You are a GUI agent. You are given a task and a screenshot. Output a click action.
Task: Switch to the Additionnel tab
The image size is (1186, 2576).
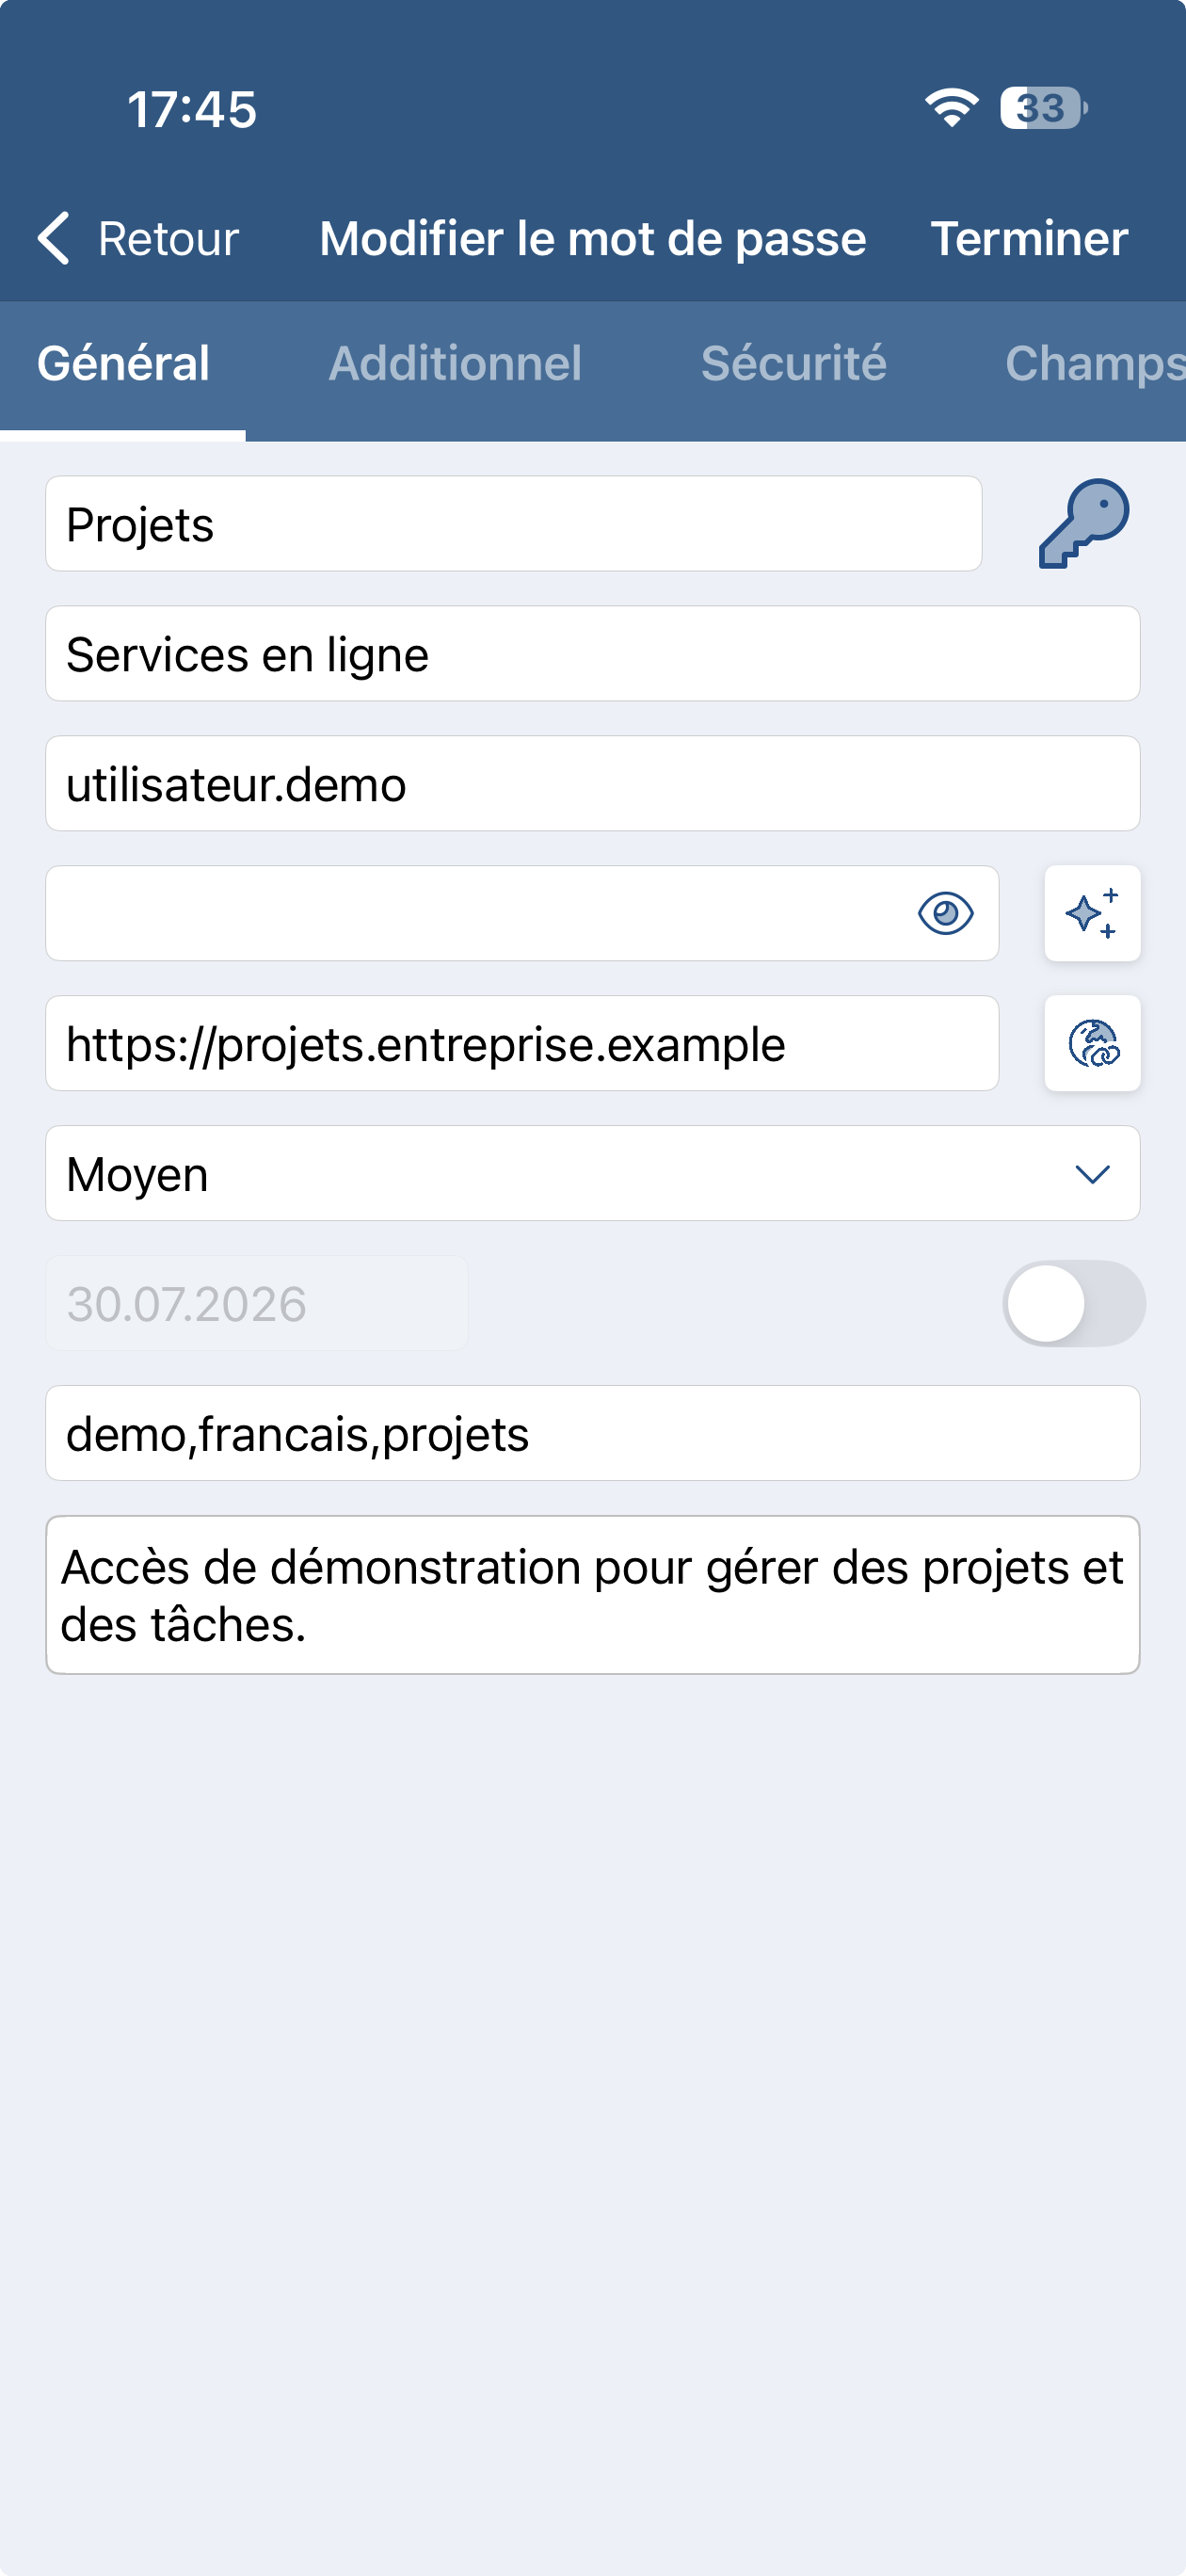[455, 363]
